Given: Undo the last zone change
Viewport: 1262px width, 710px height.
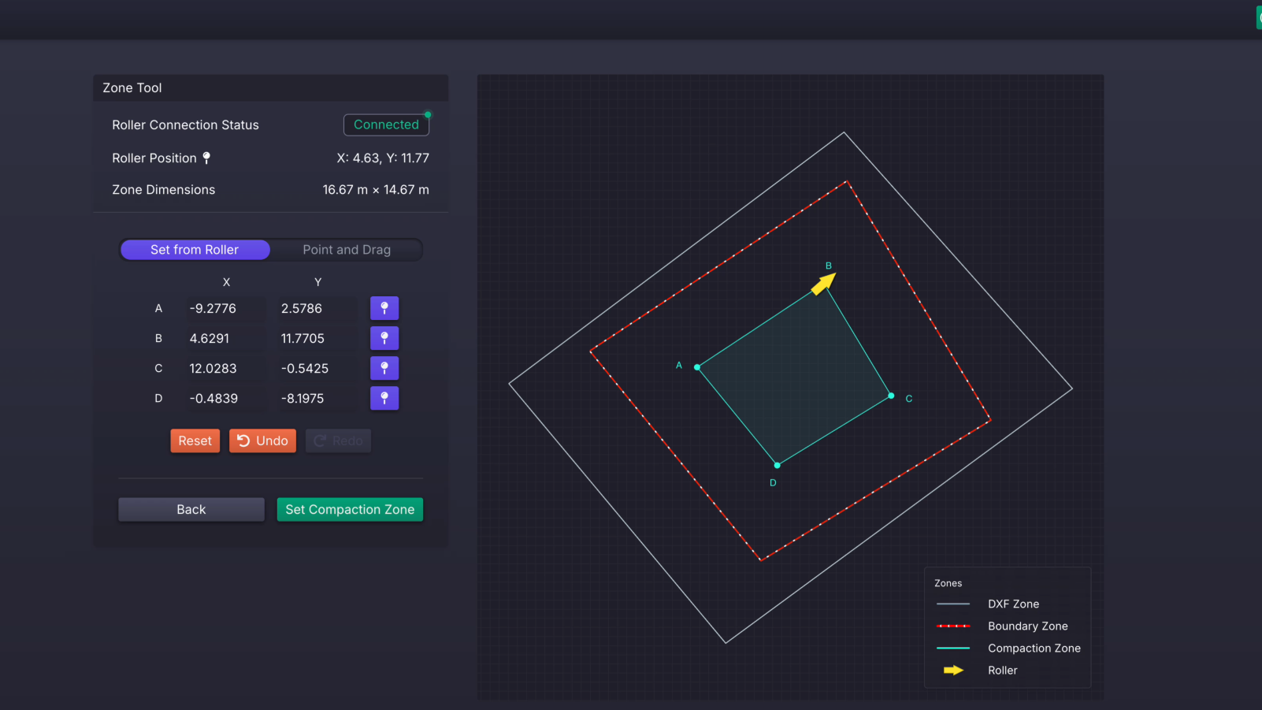Looking at the screenshot, I should (x=262, y=440).
